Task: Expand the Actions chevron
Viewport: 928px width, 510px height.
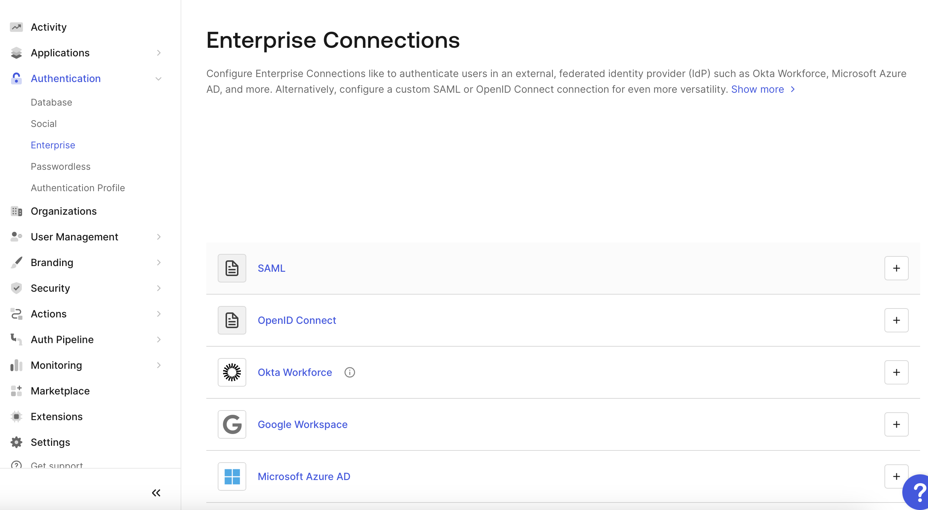Action: pyautogui.click(x=159, y=314)
